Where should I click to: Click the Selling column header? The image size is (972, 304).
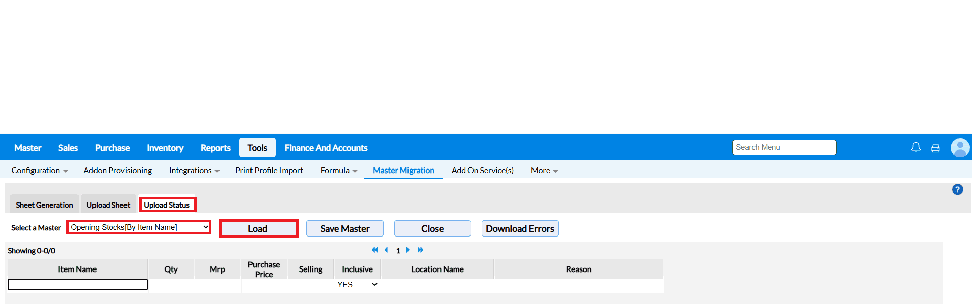(310, 269)
